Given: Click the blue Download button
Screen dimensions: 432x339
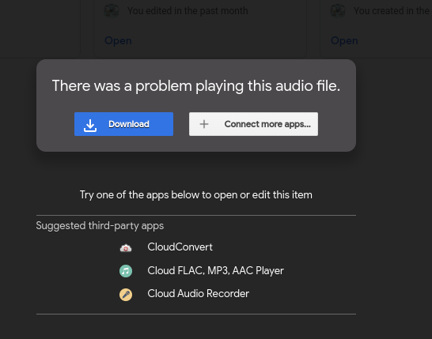Looking at the screenshot, I should (x=123, y=124).
